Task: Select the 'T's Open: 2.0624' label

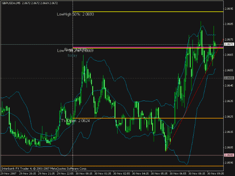Action: (76, 121)
